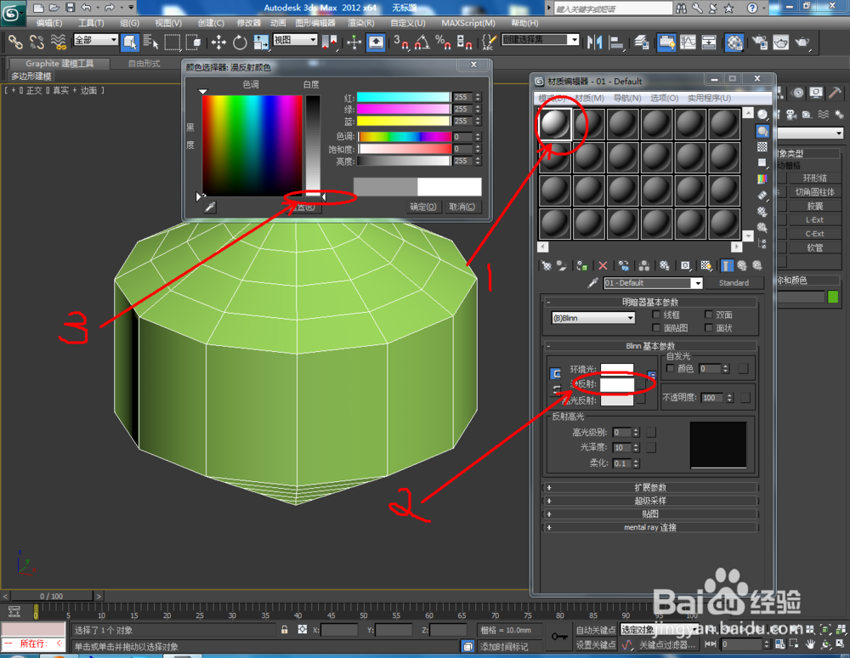Enable the 双面 two-sided checkbox

tap(709, 315)
